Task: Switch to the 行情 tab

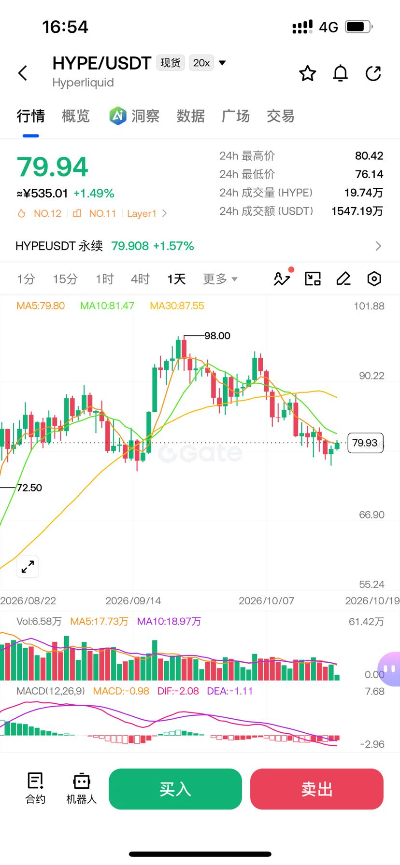Action: click(31, 116)
